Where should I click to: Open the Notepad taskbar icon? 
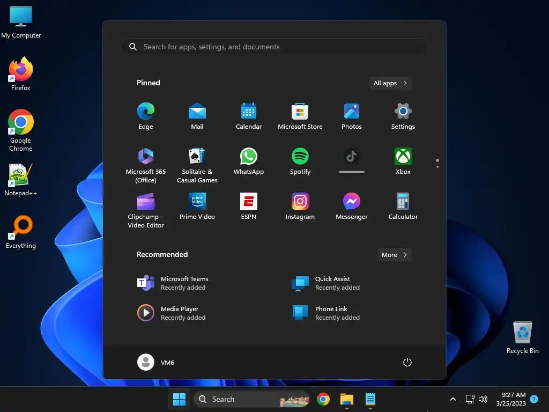[370, 399]
